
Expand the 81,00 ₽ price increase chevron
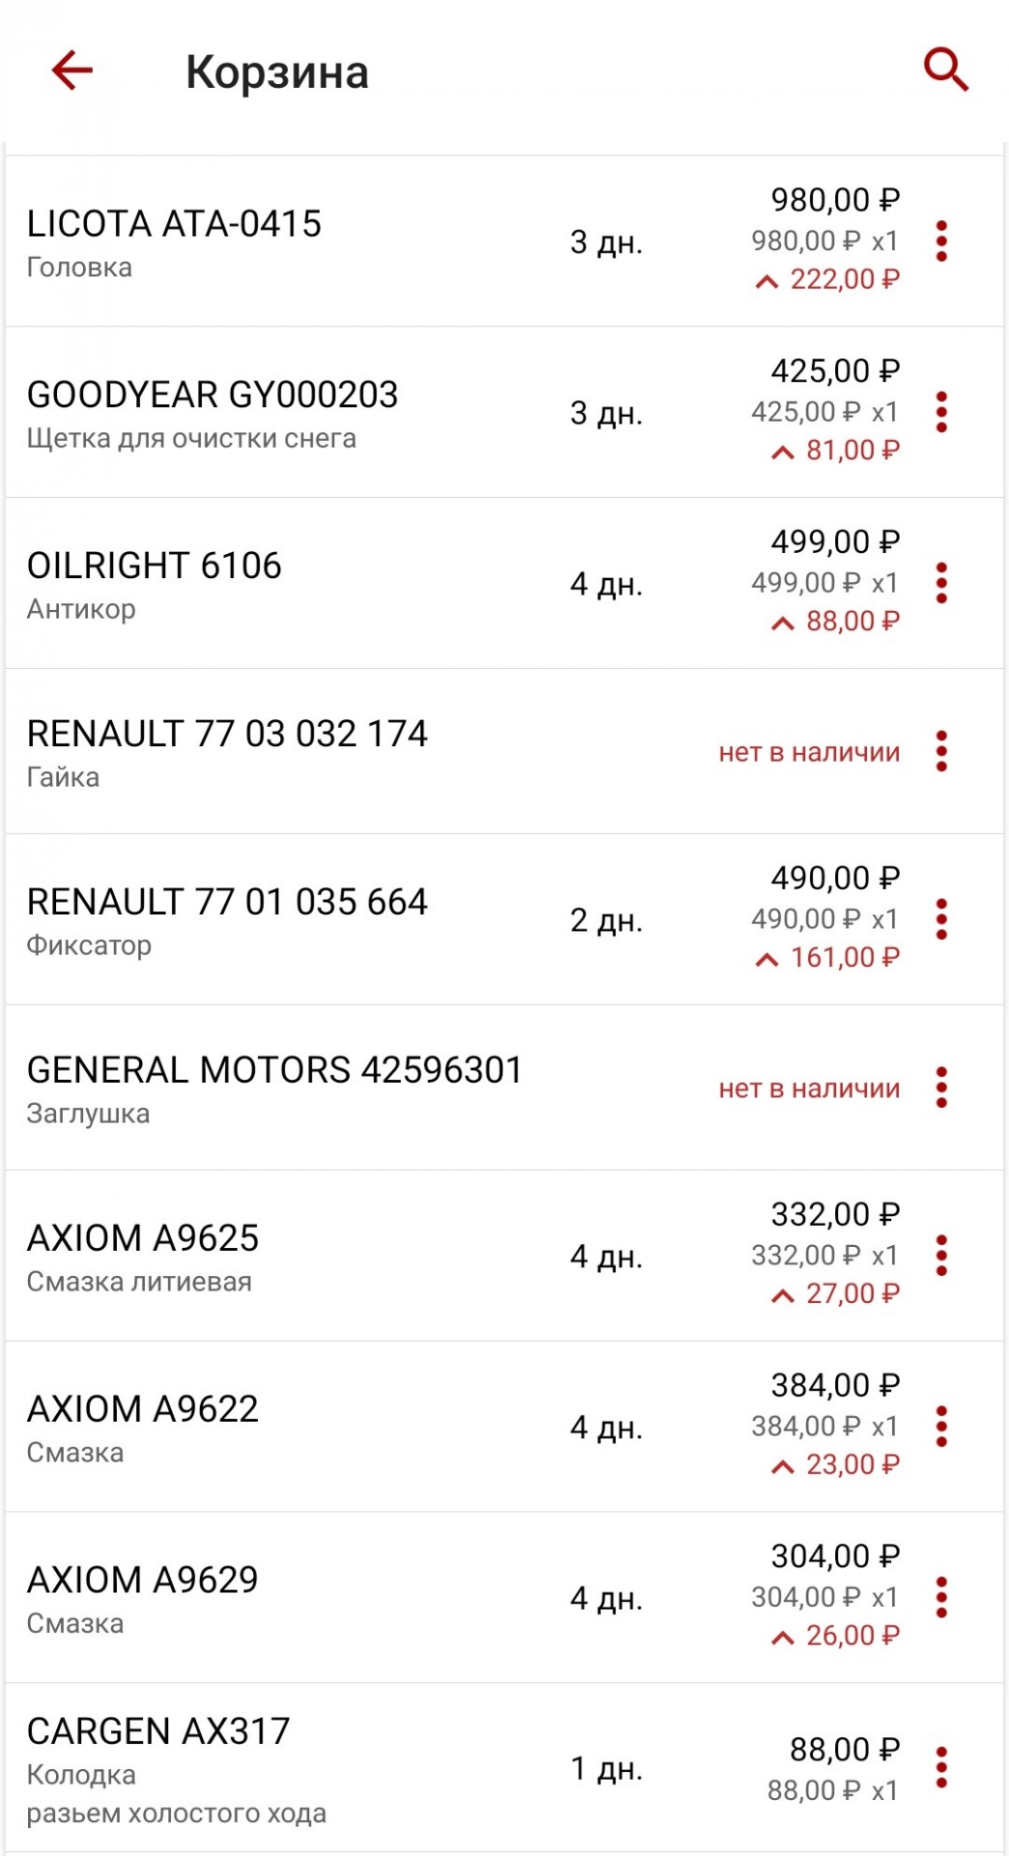(783, 452)
